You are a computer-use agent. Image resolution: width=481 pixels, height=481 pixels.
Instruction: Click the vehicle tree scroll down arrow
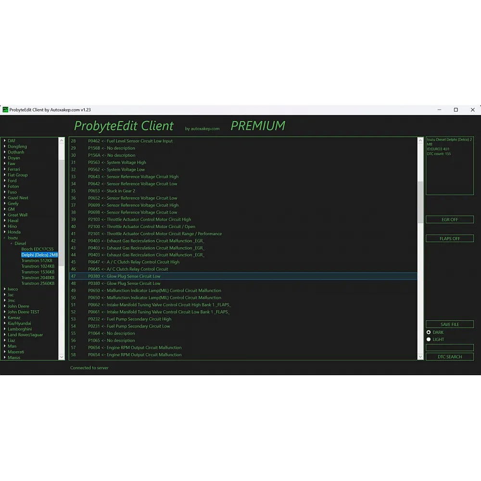[61, 356]
